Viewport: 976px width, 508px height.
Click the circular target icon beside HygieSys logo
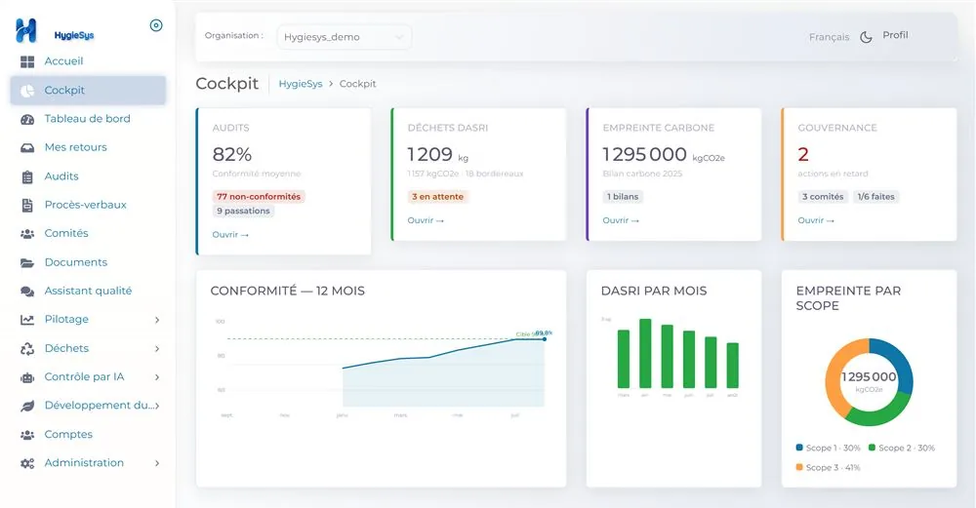156,25
